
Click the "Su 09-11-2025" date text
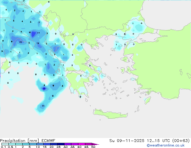(127, 141)
